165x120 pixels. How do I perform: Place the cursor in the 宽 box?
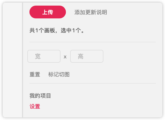44,56
